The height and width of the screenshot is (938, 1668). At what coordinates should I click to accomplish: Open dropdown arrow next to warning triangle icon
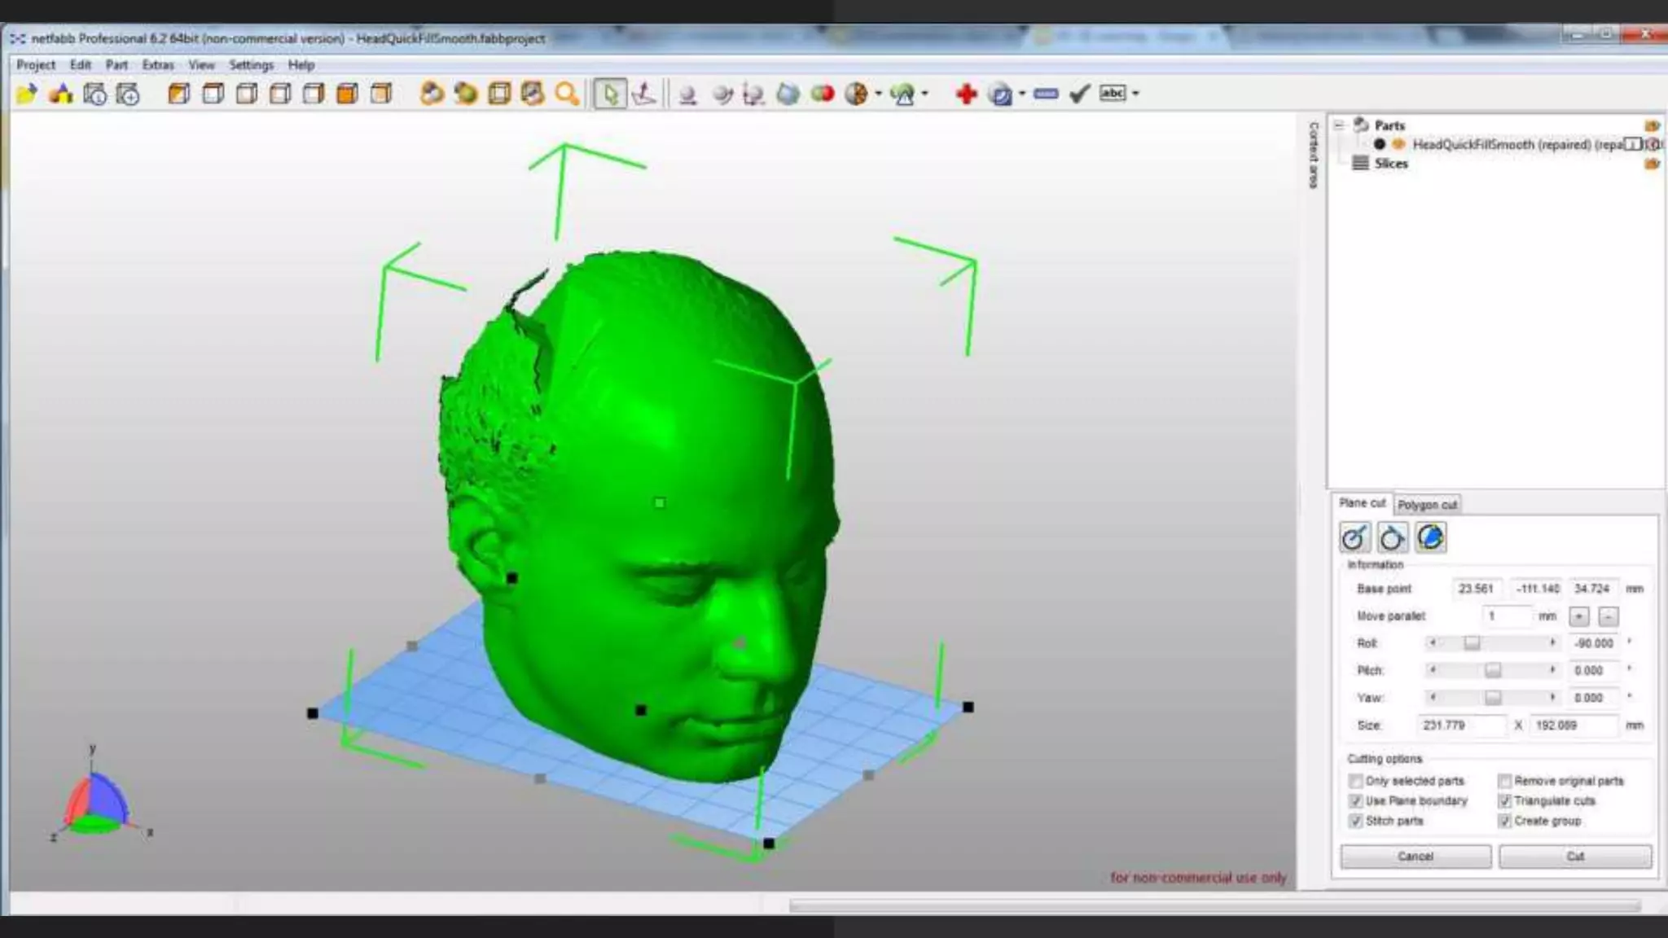pos(925,94)
